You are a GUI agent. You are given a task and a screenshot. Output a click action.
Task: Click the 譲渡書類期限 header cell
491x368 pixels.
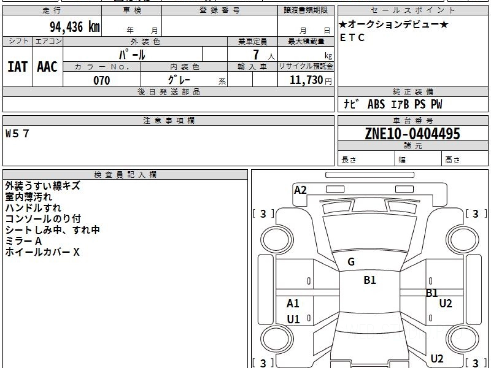coord(306,11)
